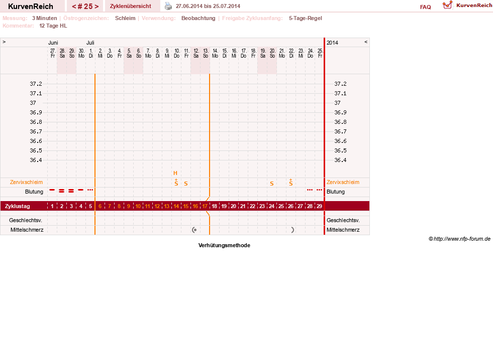Go to the previous cycle using < before #25

[x=74, y=7]
